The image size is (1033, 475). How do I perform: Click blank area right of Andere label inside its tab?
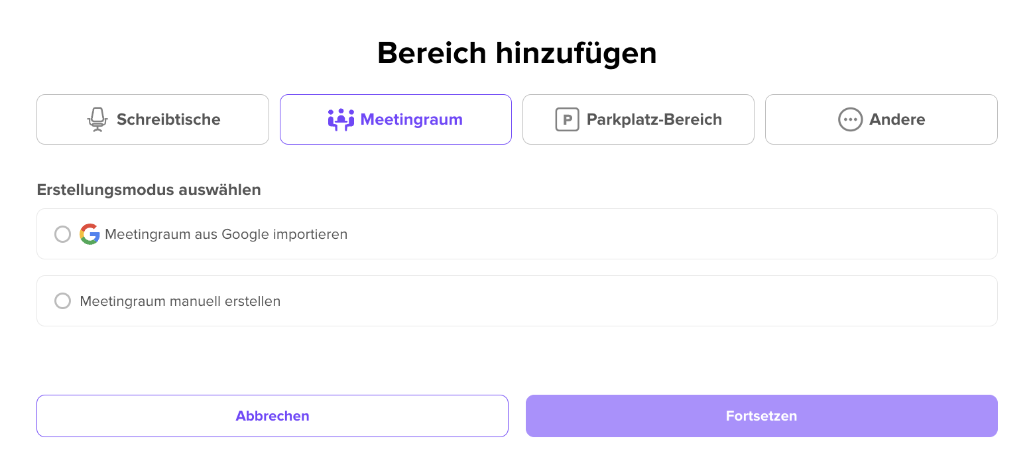961,119
